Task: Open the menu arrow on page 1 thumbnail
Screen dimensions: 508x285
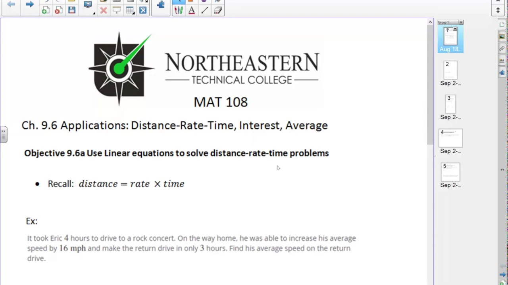Action: tap(455, 29)
